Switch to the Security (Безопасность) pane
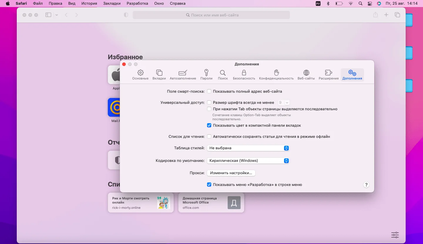The height and width of the screenshot is (244, 423). pos(244,74)
